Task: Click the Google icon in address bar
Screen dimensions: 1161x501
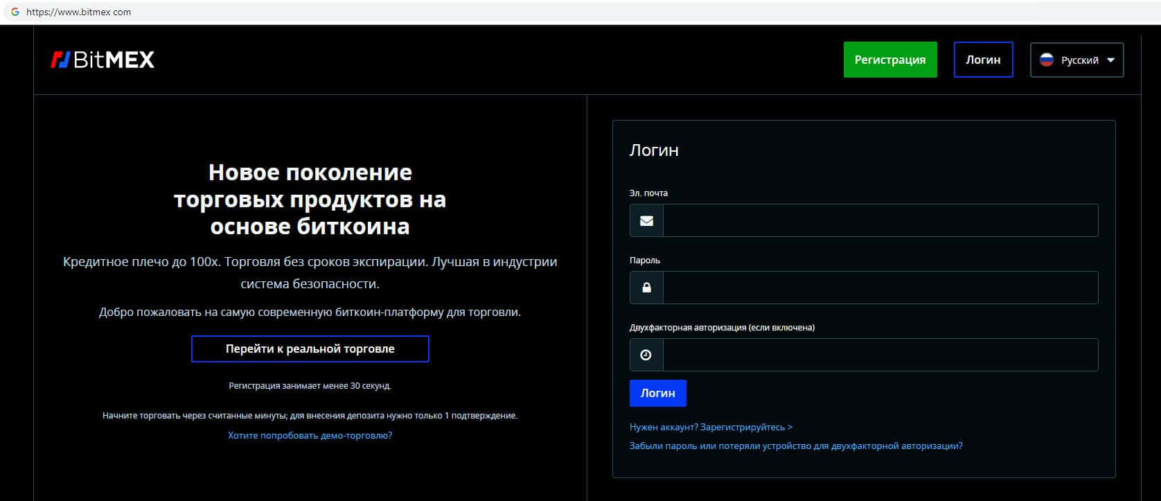Action: pos(15,12)
